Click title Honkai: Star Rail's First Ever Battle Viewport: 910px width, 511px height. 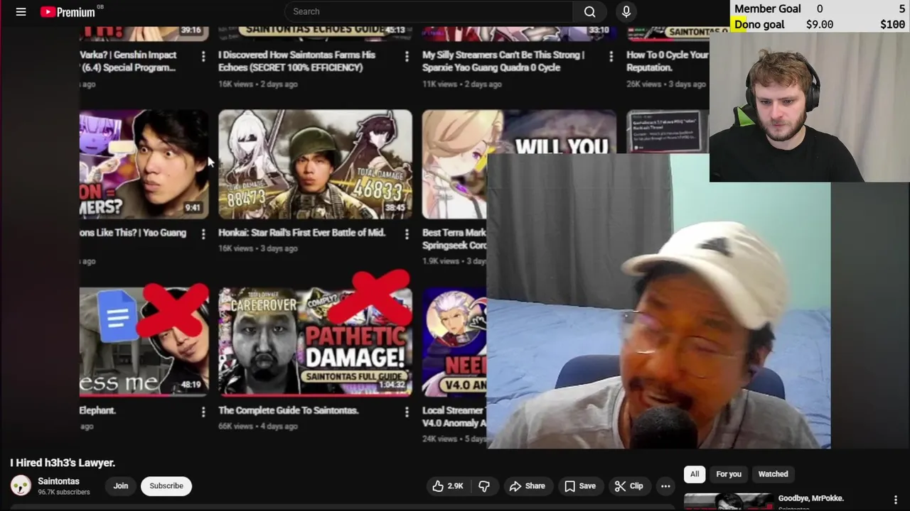301,233
